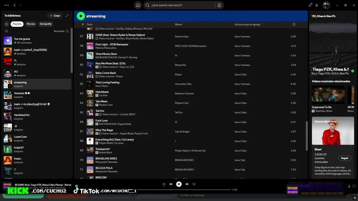358x201 pixels.
Task: Open Chocolate Chip album link
Action: click(x=183, y=84)
